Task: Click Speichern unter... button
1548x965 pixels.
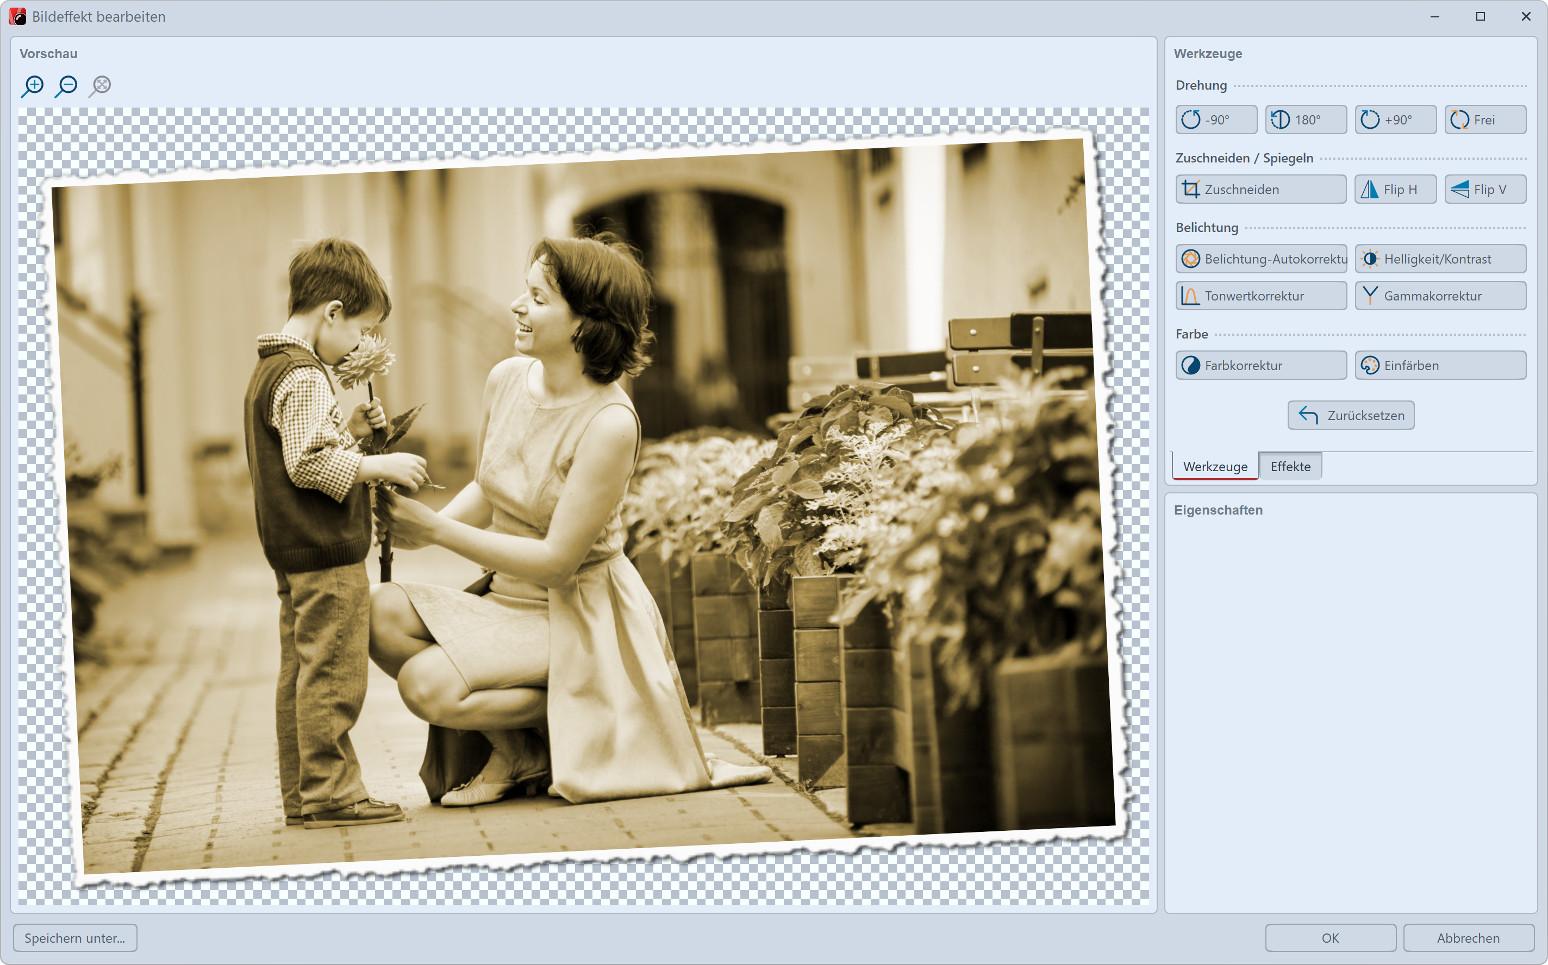Action: coord(74,938)
